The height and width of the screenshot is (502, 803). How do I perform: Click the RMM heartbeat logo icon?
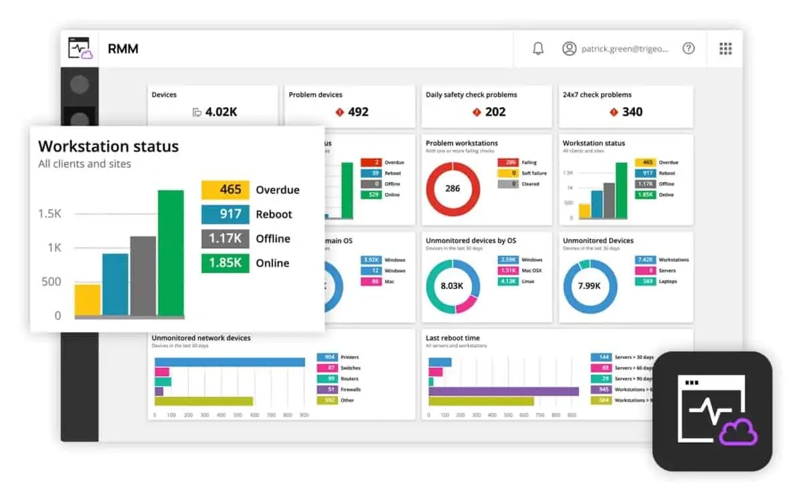80,48
